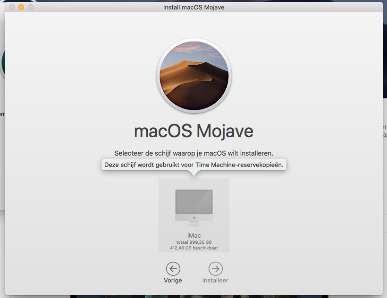The height and width of the screenshot is (298, 387).
Task: Select the iMac disk icon
Action: pyautogui.click(x=194, y=208)
